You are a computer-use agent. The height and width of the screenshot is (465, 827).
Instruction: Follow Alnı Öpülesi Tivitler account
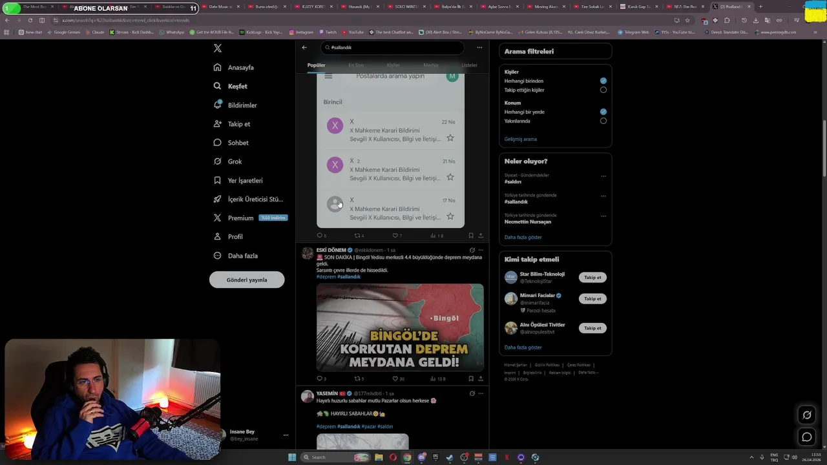[x=592, y=328]
